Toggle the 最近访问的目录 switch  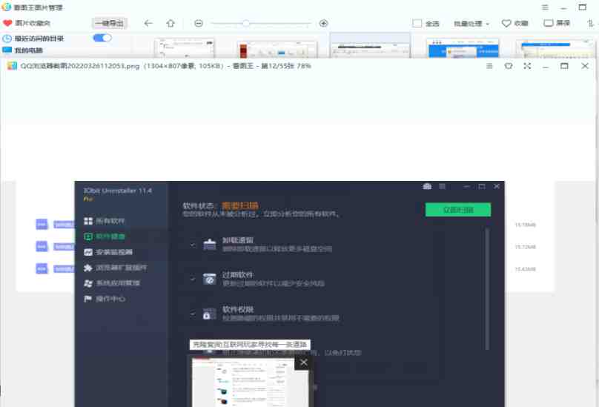102,38
